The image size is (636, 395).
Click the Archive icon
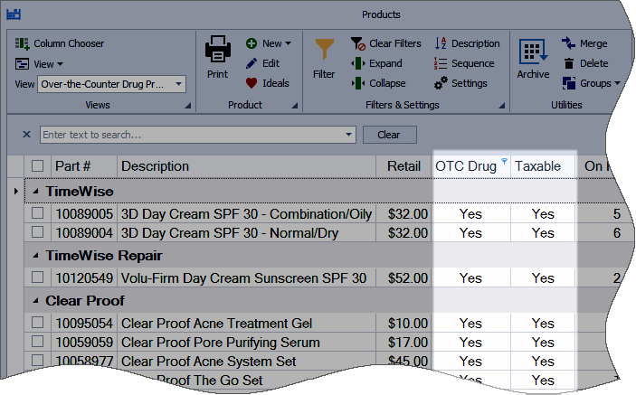click(533, 52)
